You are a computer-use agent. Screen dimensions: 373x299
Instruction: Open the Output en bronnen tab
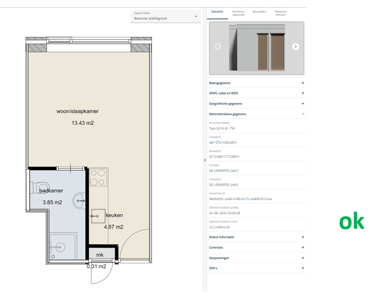(x=281, y=13)
